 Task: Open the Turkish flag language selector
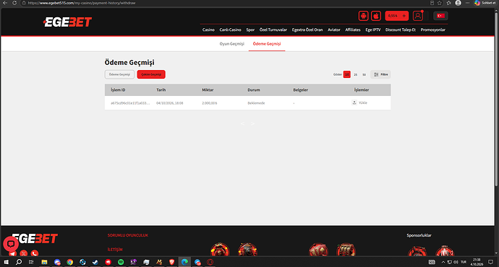coord(440,16)
